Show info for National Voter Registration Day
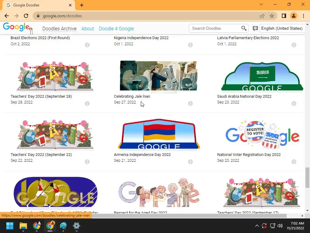The image size is (310, 233). (294, 162)
